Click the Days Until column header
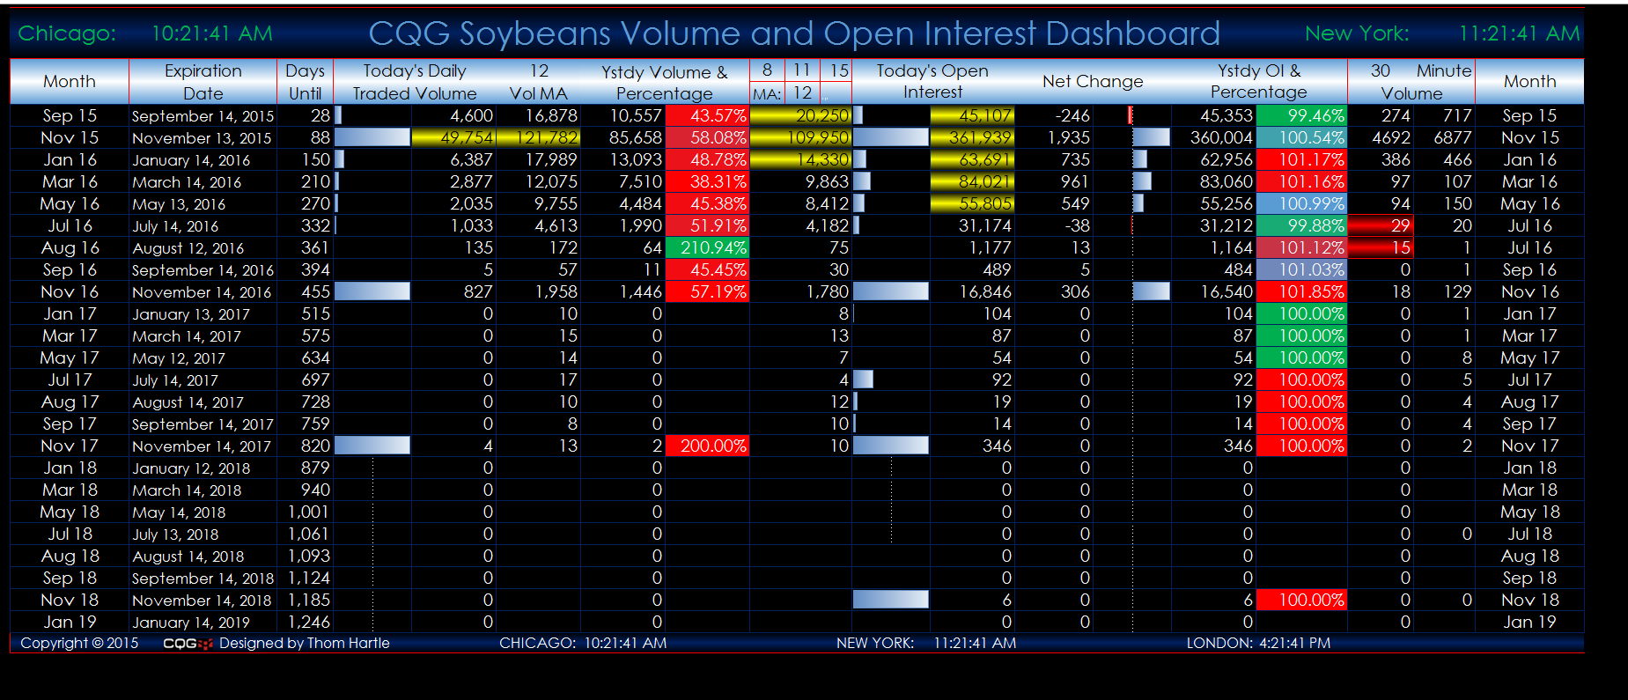 305,82
